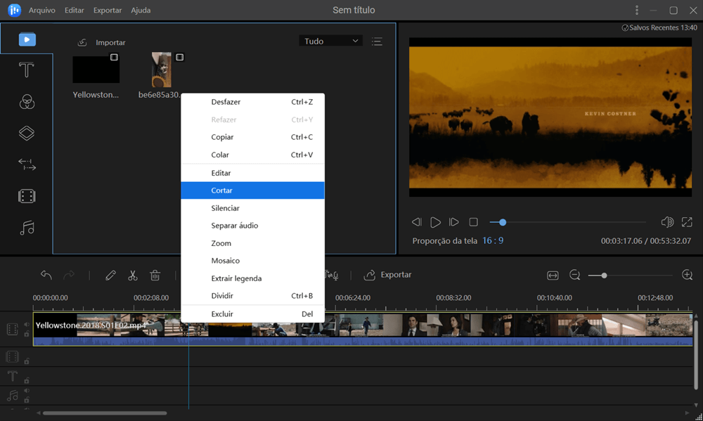
Task: Choose Mosaico in the context menu
Action: coord(252,261)
